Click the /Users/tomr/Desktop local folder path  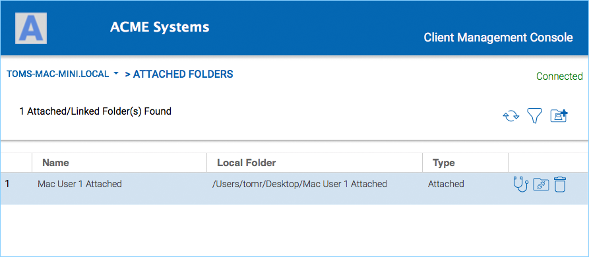299,184
